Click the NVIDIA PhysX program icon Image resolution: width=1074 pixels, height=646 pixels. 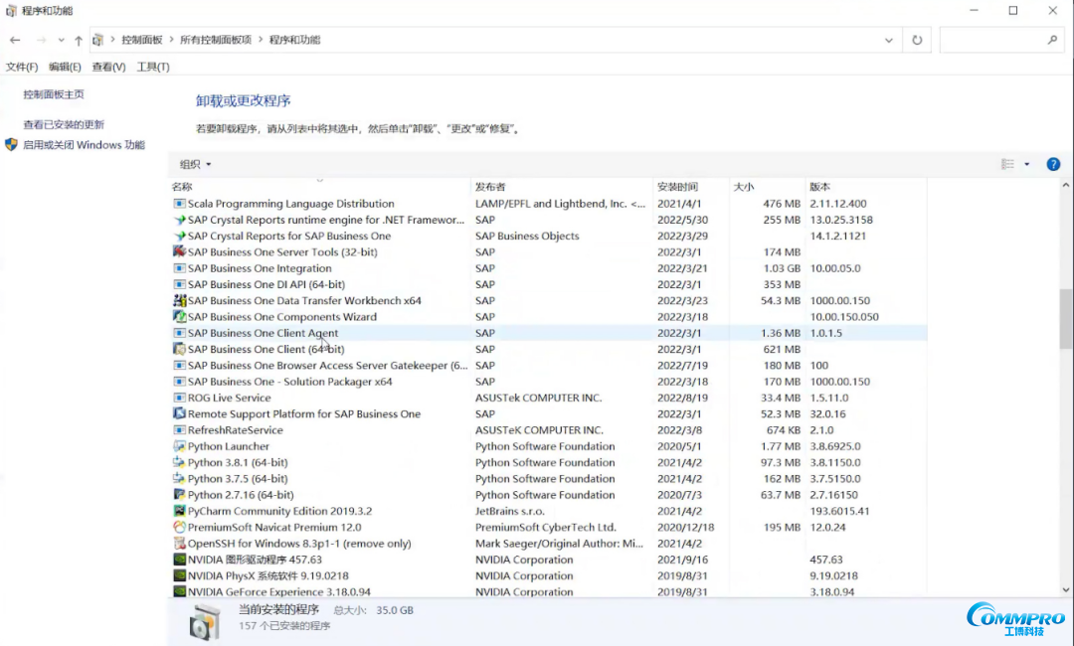point(179,575)
